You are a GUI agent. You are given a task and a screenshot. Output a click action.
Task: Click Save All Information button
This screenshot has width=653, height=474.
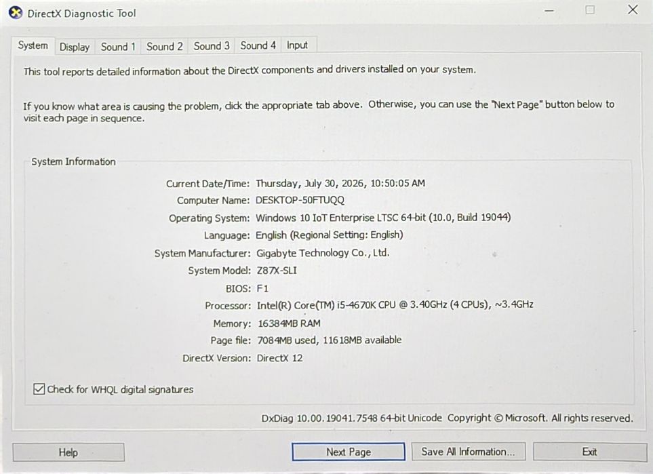tap(468, 452)
